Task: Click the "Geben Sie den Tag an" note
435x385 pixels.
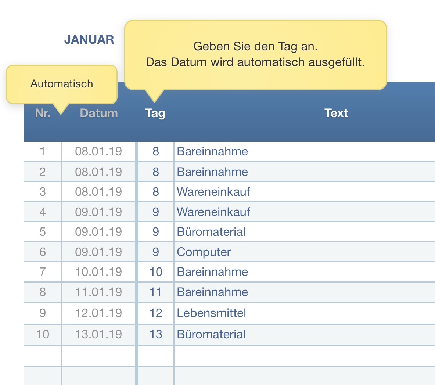Action: click(255, 54)
